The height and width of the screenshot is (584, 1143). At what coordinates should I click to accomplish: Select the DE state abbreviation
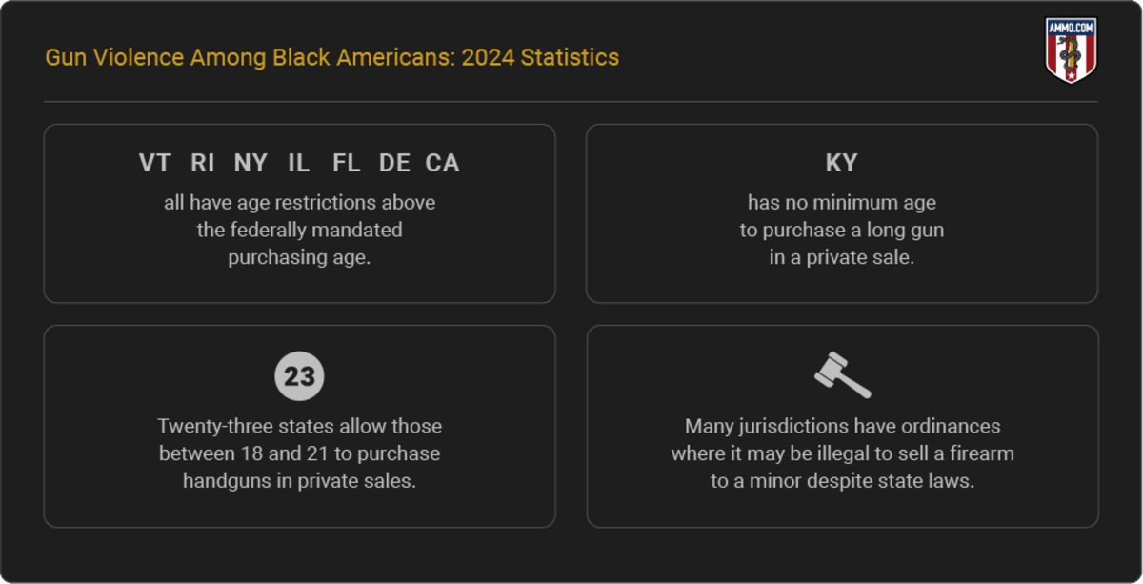tap(394, 163)
